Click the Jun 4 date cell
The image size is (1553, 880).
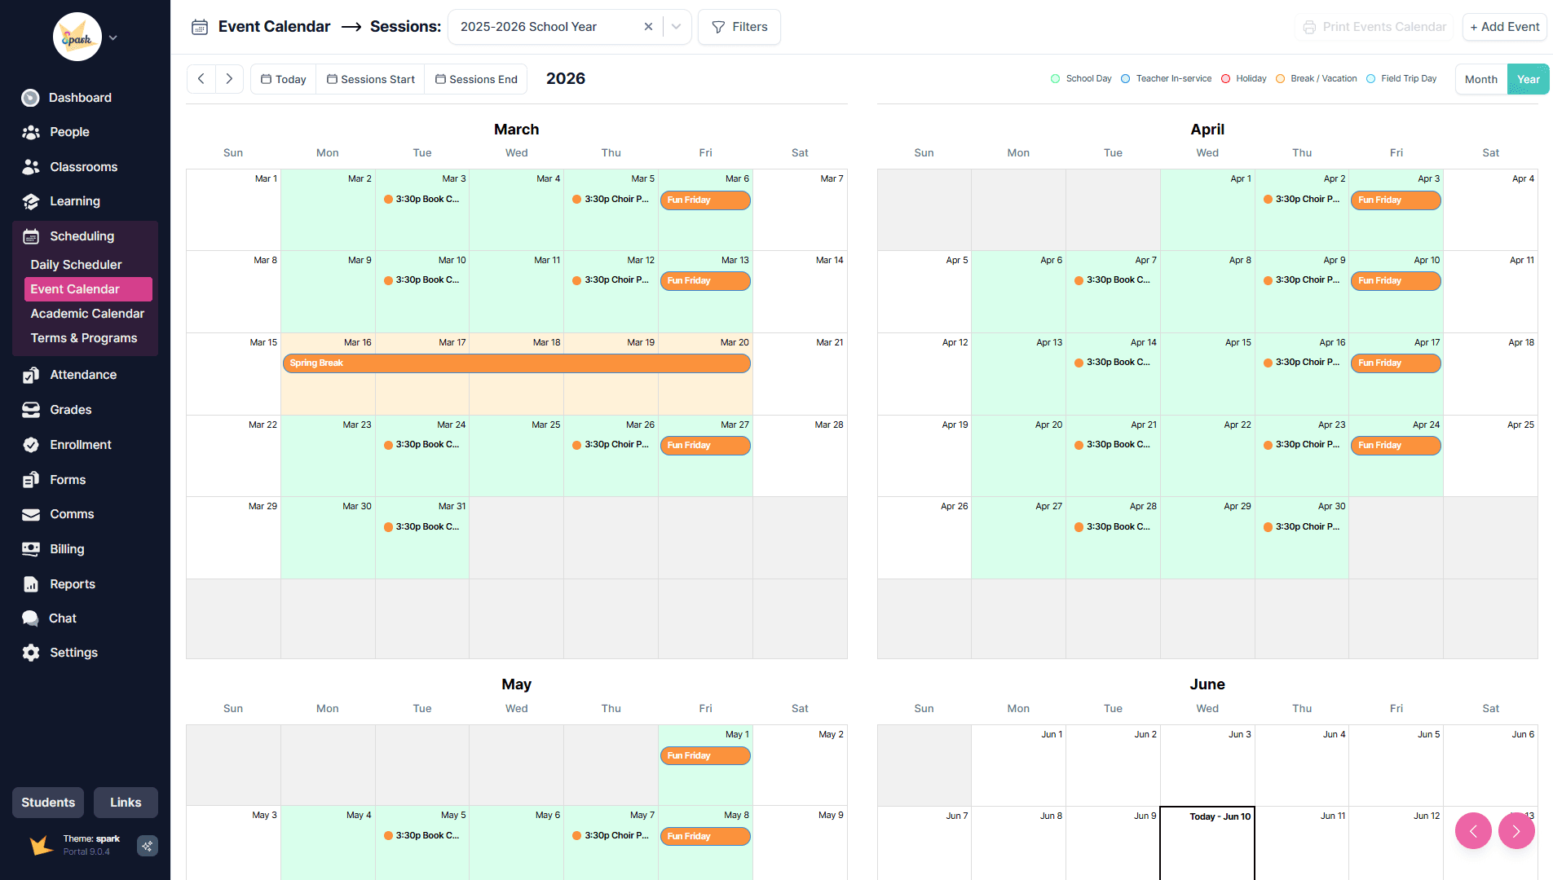point(1302,766)
